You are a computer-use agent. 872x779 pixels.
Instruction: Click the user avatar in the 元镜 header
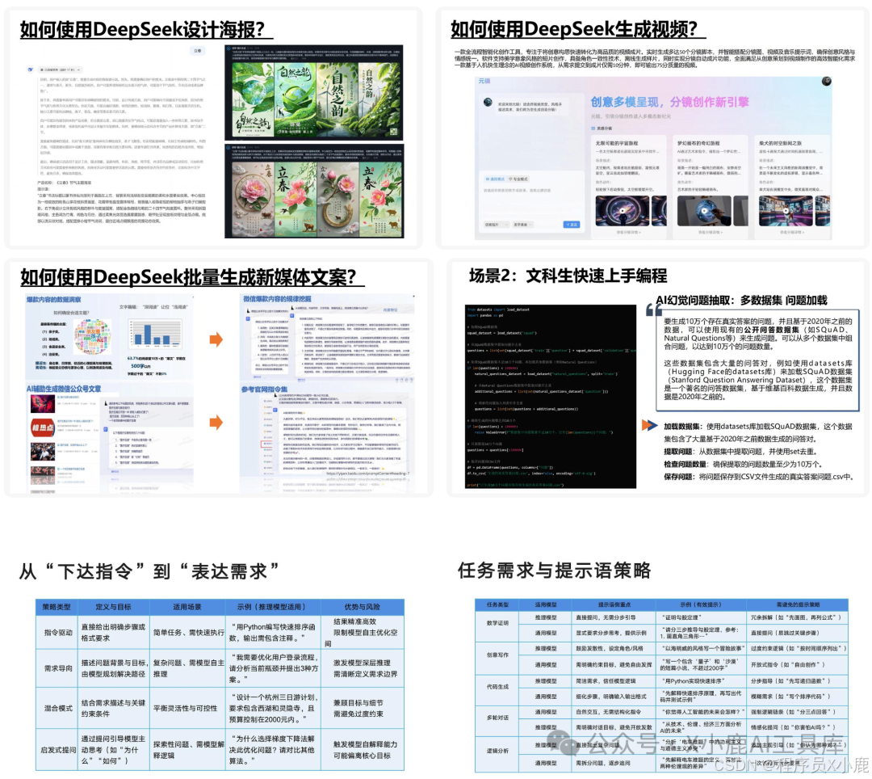(x=827, y=82)
